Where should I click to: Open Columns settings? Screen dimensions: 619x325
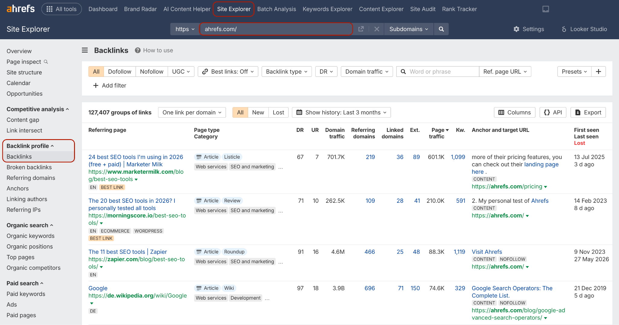(514, 112)
